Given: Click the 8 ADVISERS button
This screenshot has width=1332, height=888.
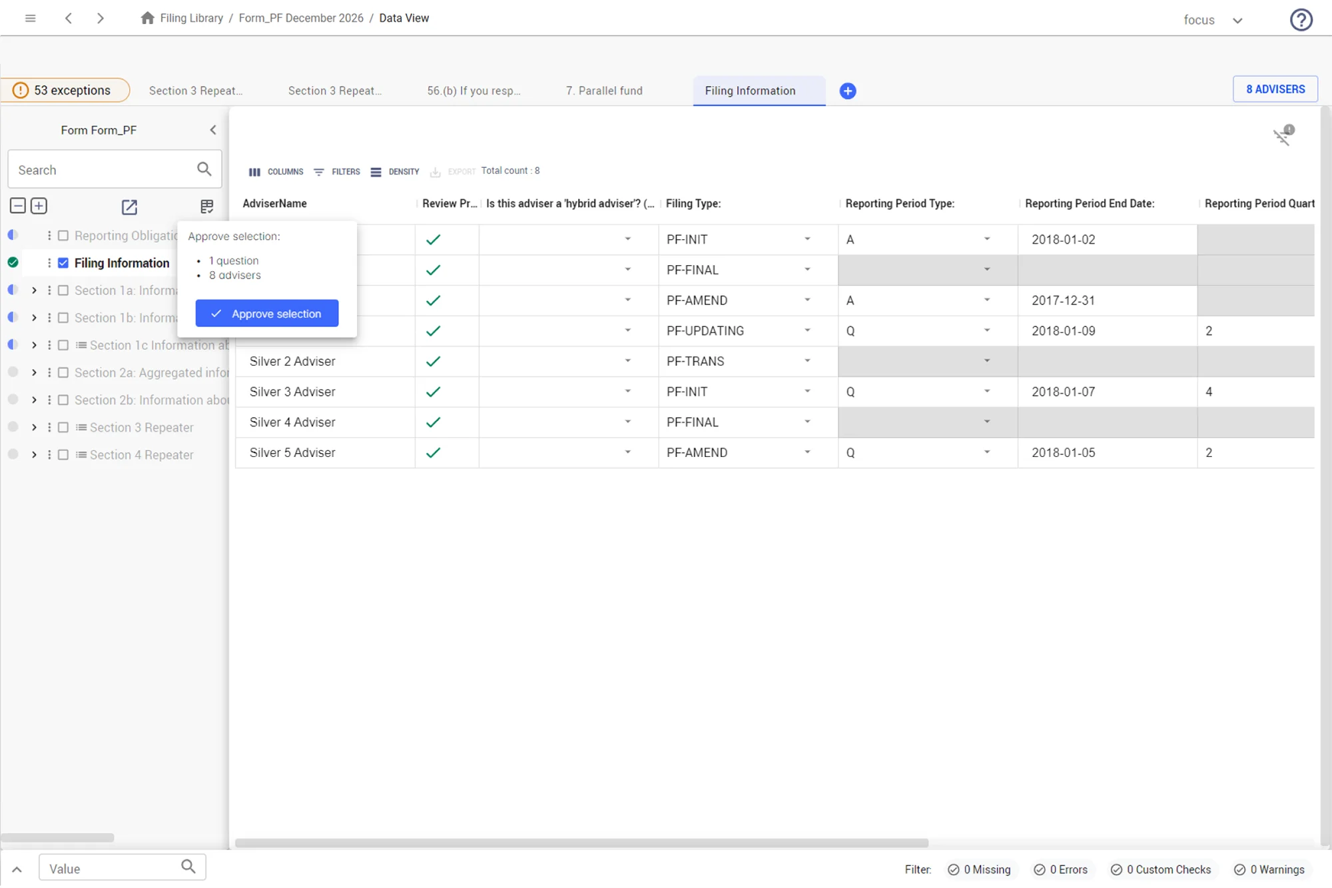Looking at the screenshot, I should [x=1275, y=89].
